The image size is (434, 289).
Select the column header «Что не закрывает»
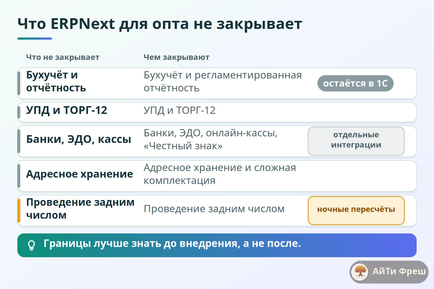(x=63, y=57)
